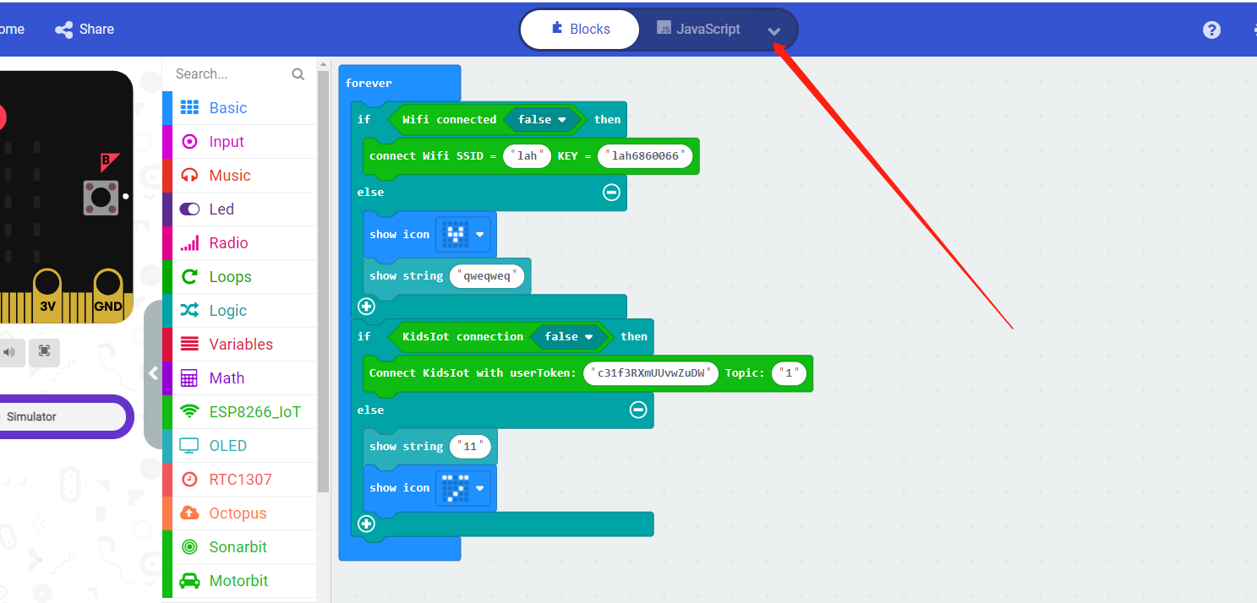Mute the simulator sound
This screenshot has width=1257, height=603.
9,351
